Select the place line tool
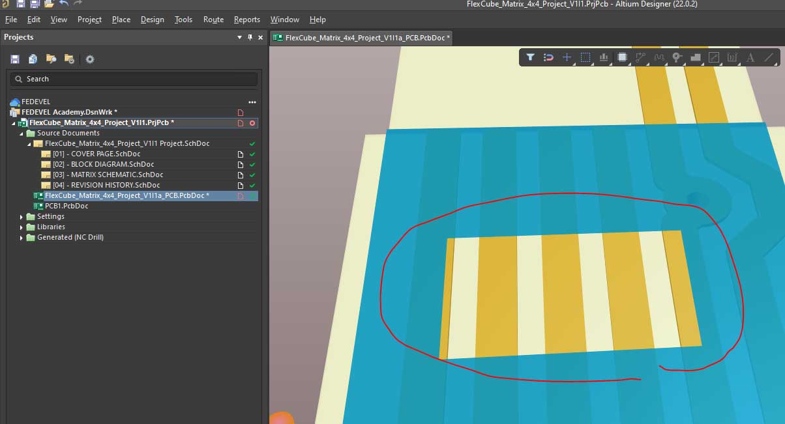This screenshot has width=785, height=424. pyautogui.click(x=769, y=57)
